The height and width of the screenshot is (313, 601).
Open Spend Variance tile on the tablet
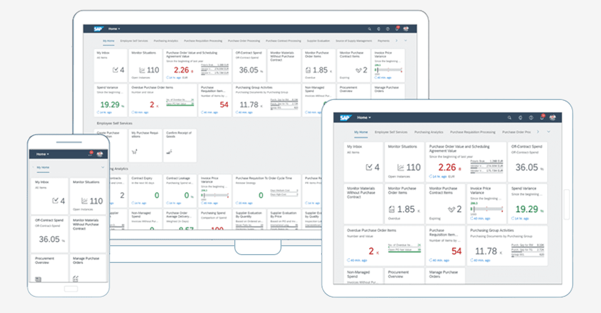(x=528, y=204)
